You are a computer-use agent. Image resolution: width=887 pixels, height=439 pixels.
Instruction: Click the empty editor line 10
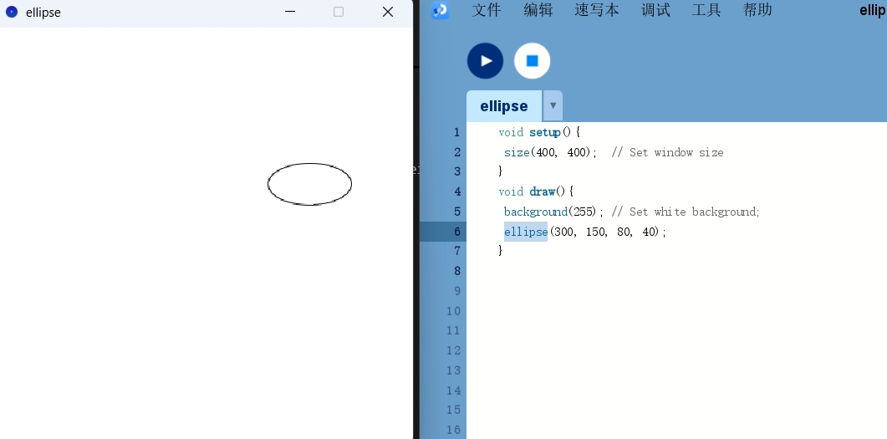point(676,310)
